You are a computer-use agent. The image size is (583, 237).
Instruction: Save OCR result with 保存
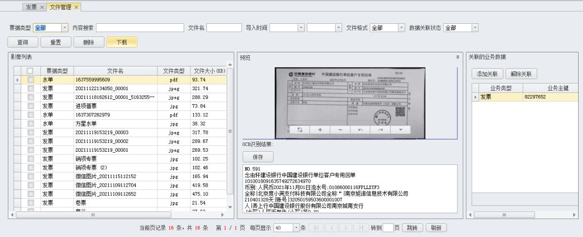click(x=257, y=157)
